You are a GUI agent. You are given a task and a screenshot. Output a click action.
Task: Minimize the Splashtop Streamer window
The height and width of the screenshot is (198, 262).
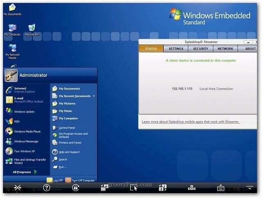[x=248, y=42]
